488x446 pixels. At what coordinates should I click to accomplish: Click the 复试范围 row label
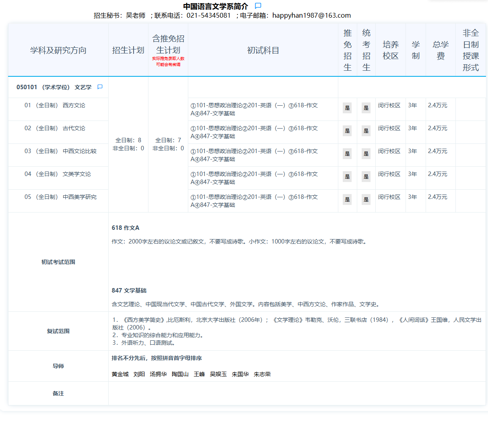click(x=58, y=331)
